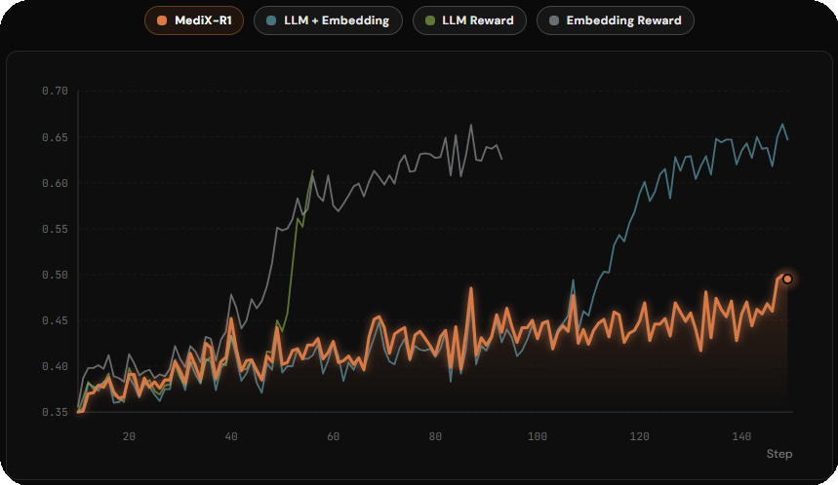Click the gray dot beside Embedding Reward

554,20
